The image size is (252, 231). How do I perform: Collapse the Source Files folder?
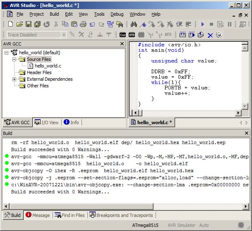14,59
